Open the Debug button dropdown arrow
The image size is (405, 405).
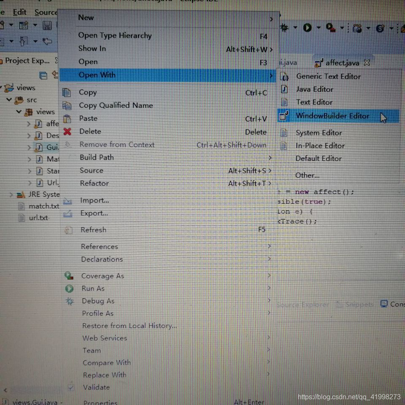coord(295,27)
